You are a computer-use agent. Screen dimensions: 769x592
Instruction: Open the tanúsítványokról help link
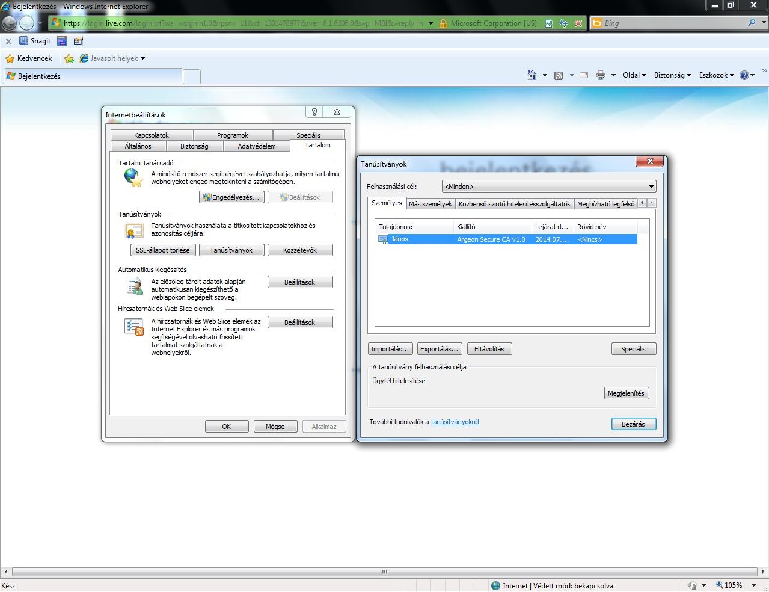tap(455, 422)
